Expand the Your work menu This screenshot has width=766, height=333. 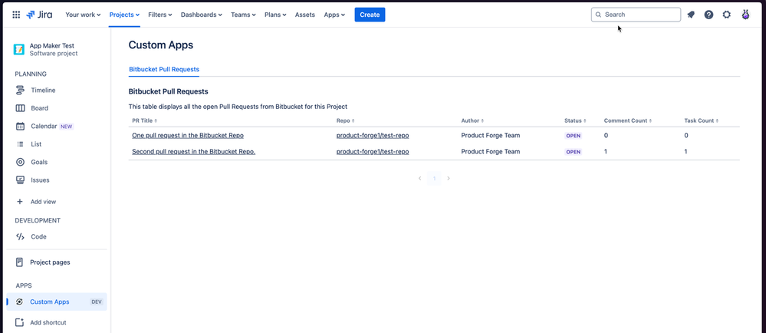tap(83, 15)
